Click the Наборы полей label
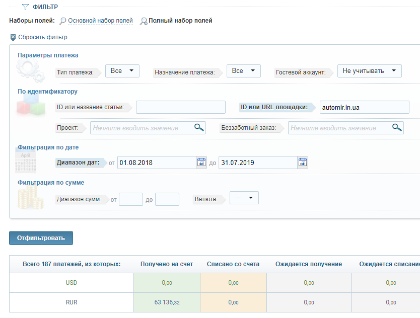This screenshot has height=318, width=420. click(32, 21)
